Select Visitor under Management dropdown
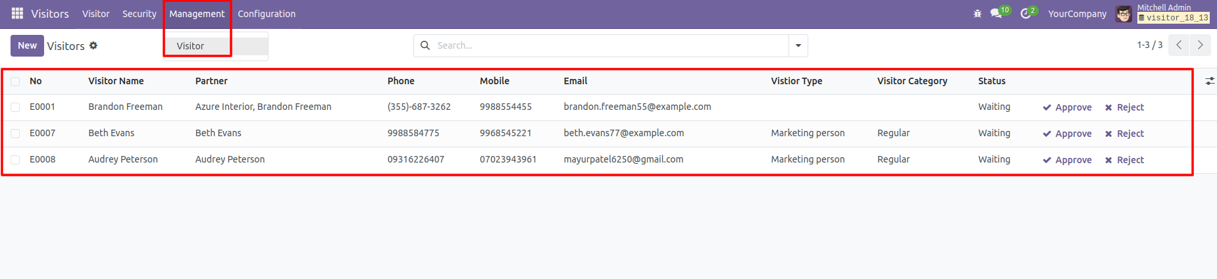 [190, 46]
